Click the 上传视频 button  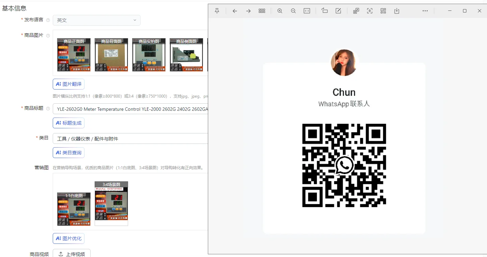tap(72, 254)
